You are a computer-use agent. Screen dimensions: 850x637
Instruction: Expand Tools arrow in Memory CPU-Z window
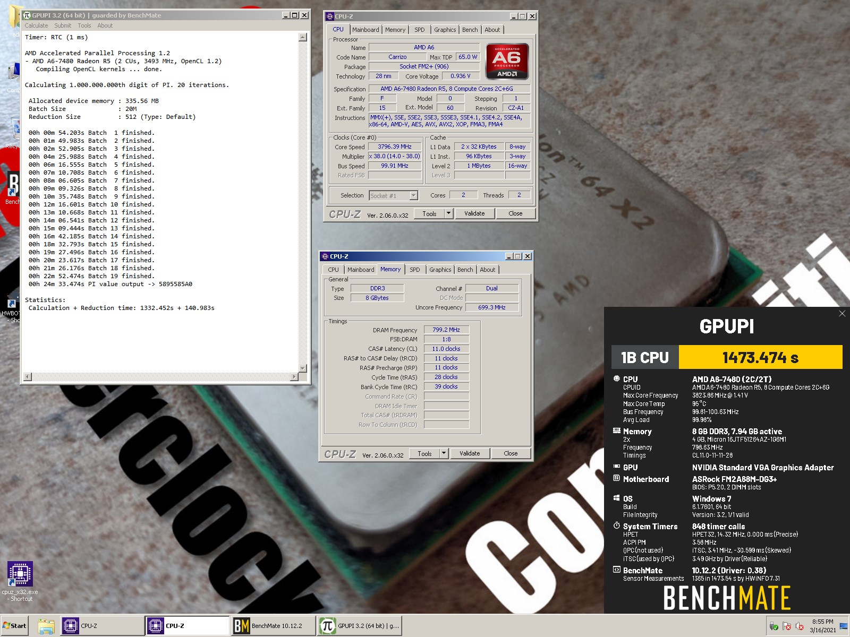tap(444, 453)
